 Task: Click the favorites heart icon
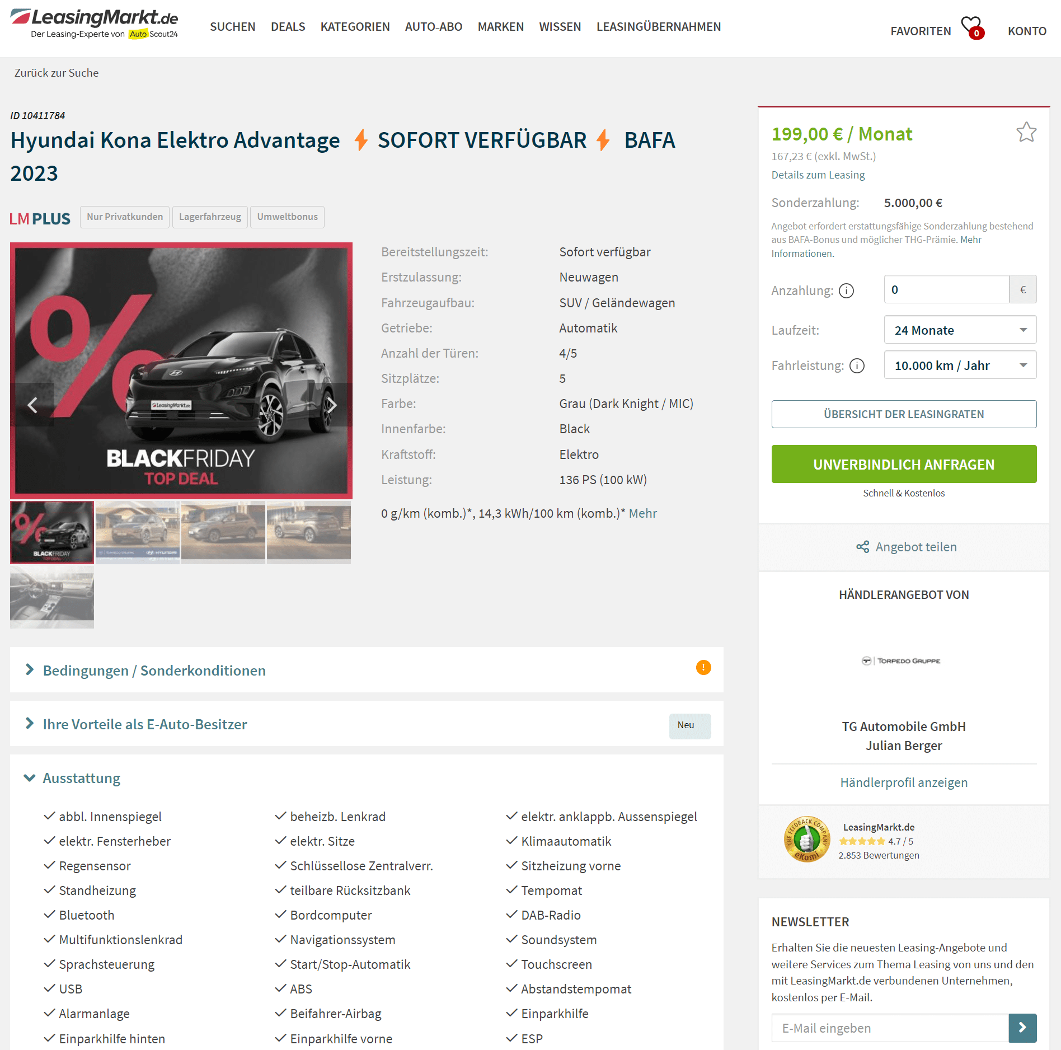(x=972, y=26)
